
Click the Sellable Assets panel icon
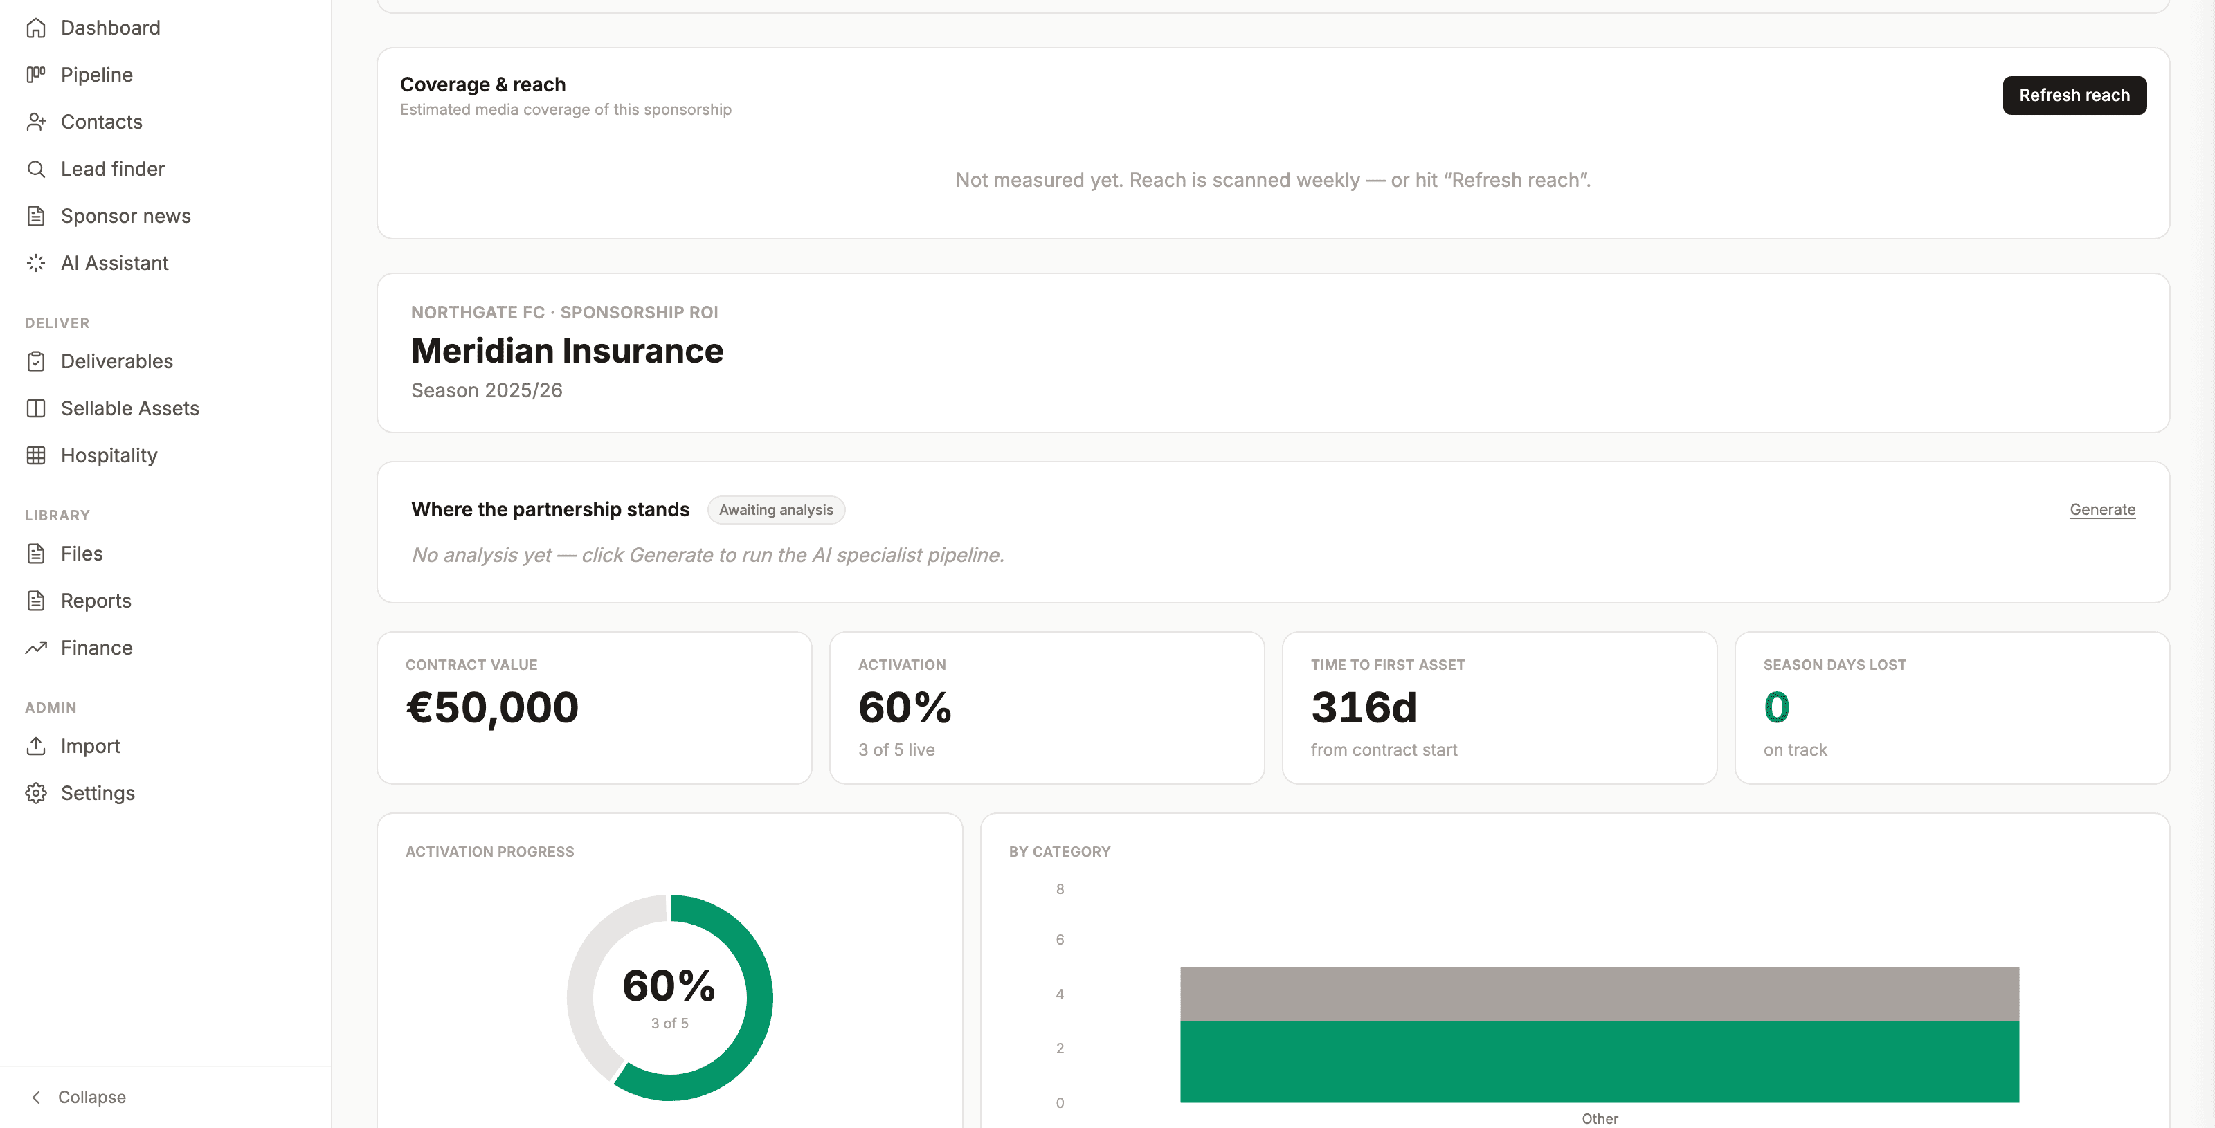pos(35,408)
